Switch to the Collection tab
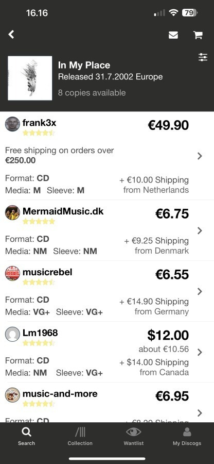 (x=80, y=437)
